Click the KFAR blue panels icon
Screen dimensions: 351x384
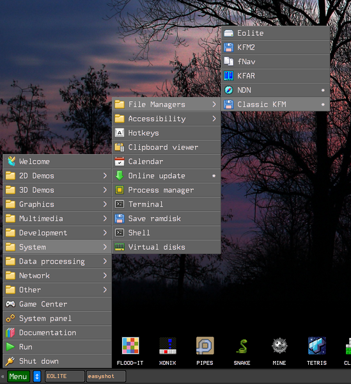tap(229, 76)
